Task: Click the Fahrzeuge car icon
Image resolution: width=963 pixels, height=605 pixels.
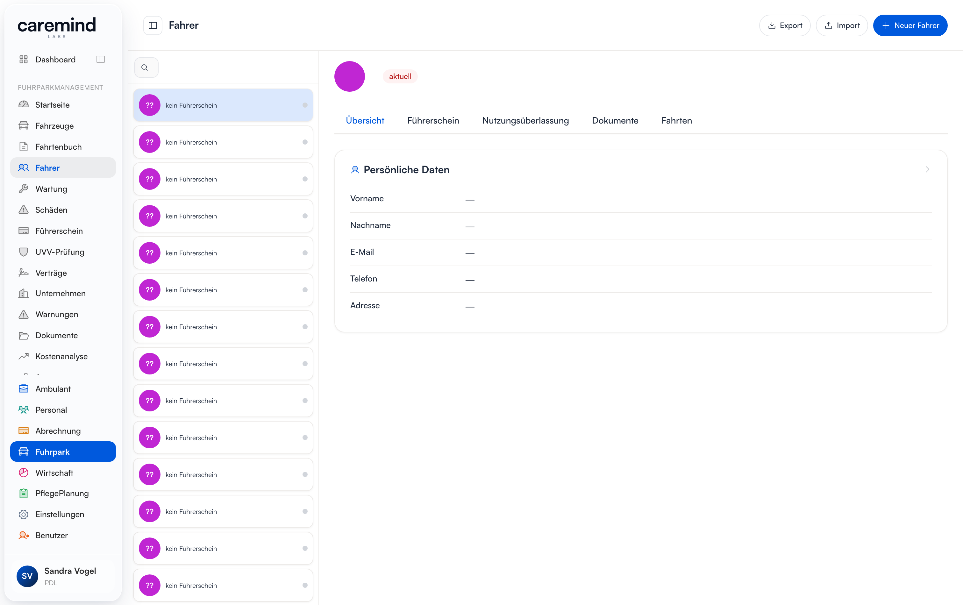Action: (x=24, y=125)
